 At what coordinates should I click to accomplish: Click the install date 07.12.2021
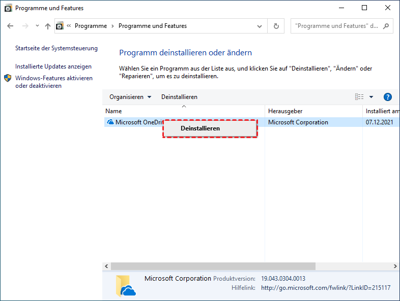[x=379, y=122]
